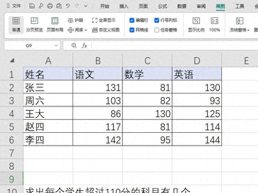258x193 pixels.
Task: Open the 冻结窗格 dropdown
Action: point(239,25)
